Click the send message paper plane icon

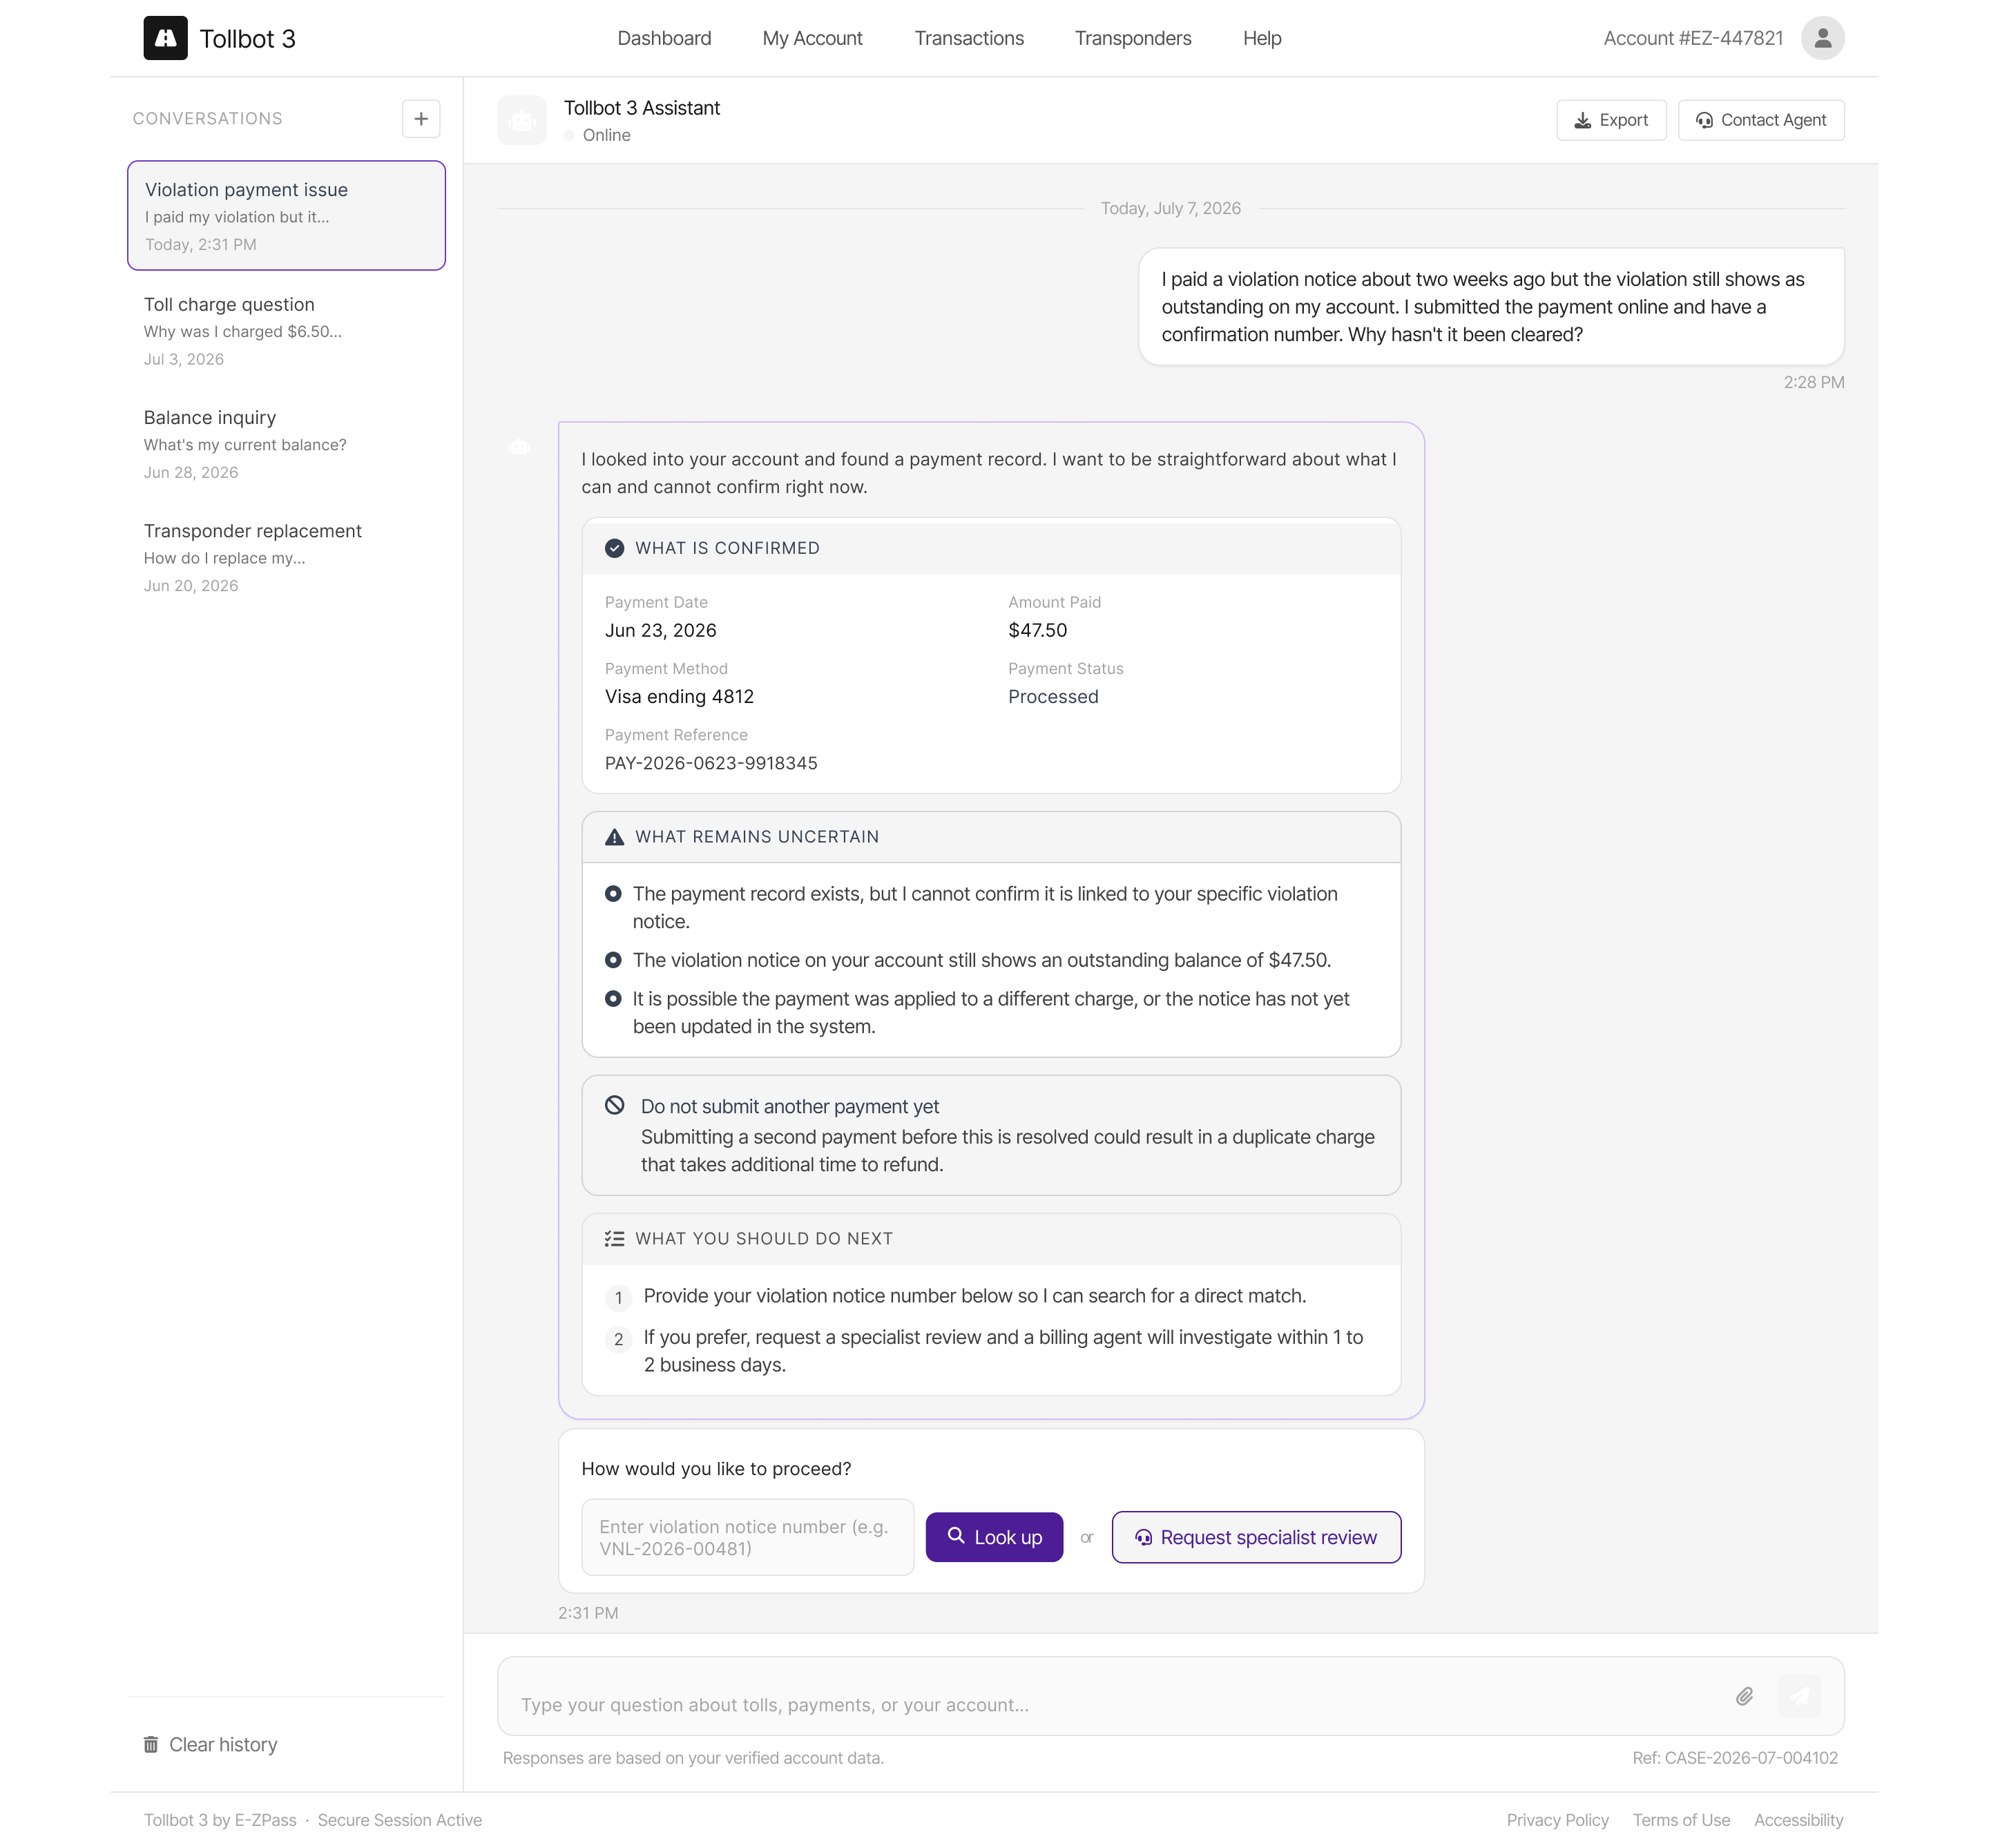point(1799,1696)
